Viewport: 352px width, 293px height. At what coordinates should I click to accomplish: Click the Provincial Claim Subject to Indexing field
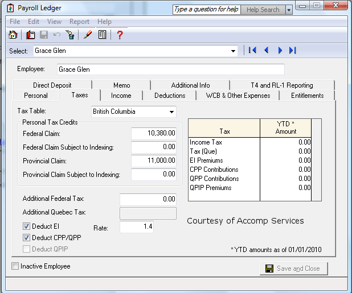pos(154,174)
